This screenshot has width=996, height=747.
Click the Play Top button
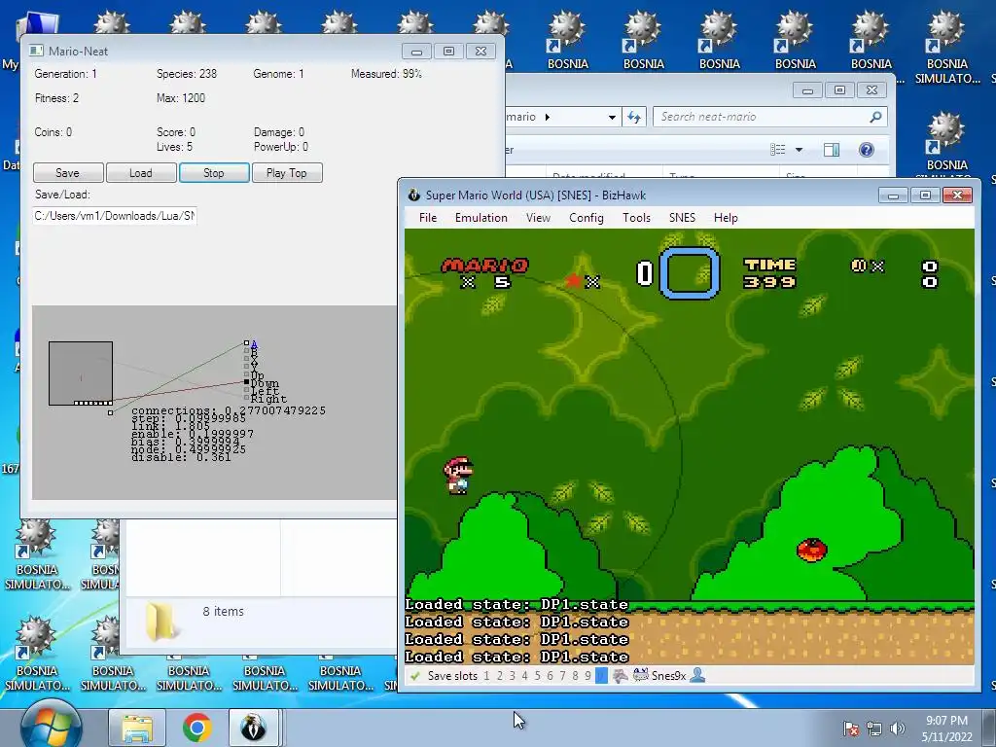coord(287,173)
